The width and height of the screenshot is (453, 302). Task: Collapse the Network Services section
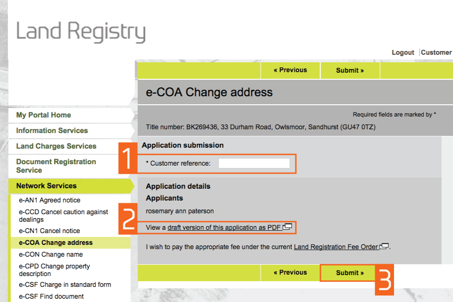tap(46, 186)
